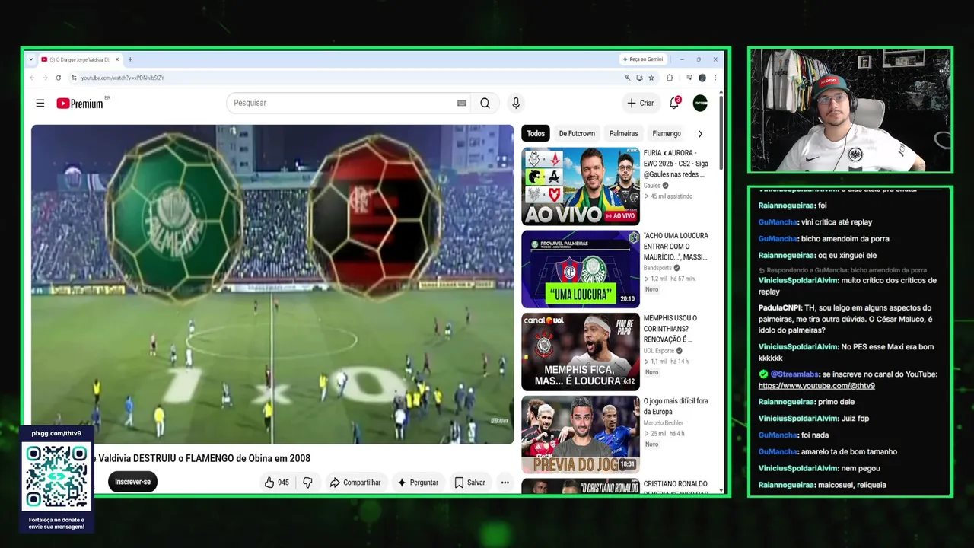
Task: Click the Salvar save button
Action: (469, 483)
